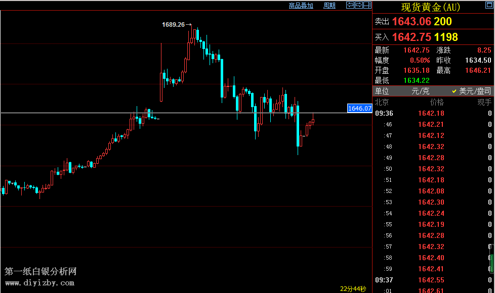Click the 1689.26 high price marker
Image resolution: width=495 pixels, height=293 pixels.
point(173,24)
